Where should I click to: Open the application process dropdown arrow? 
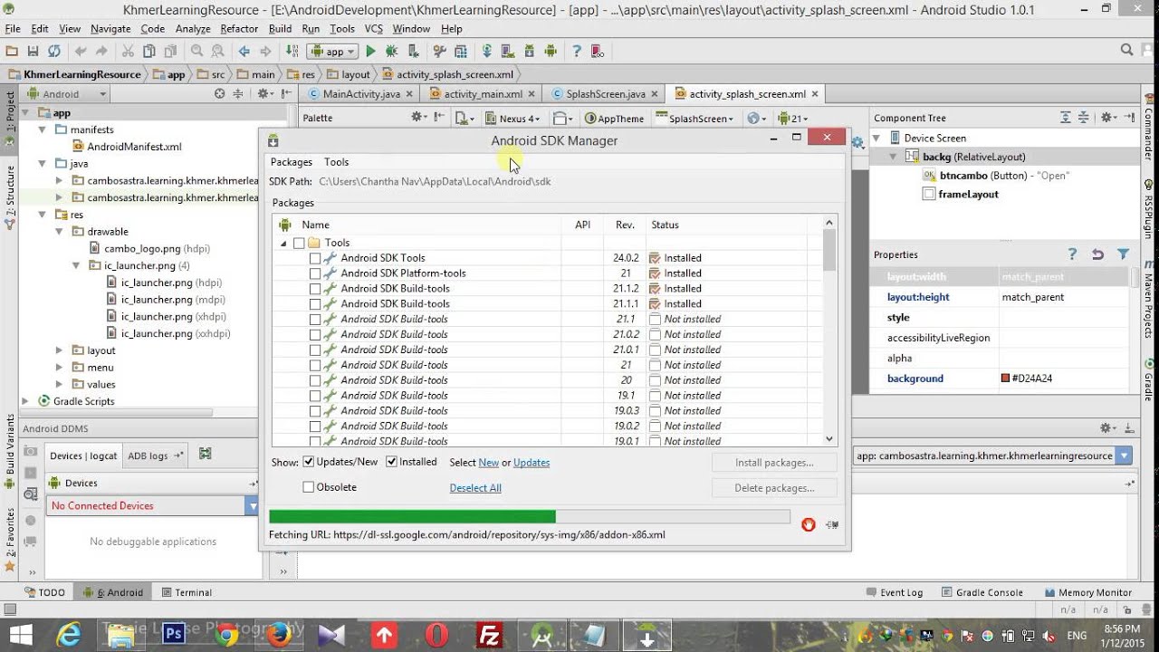point(1125,455)
